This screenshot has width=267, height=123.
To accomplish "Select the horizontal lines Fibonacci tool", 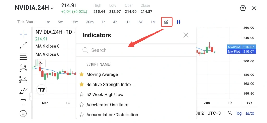I will click(x=23, y=57).
